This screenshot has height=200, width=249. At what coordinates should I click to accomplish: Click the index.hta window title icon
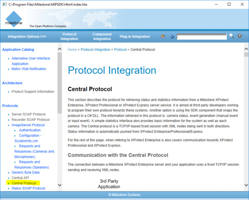(x=5, y=4)
